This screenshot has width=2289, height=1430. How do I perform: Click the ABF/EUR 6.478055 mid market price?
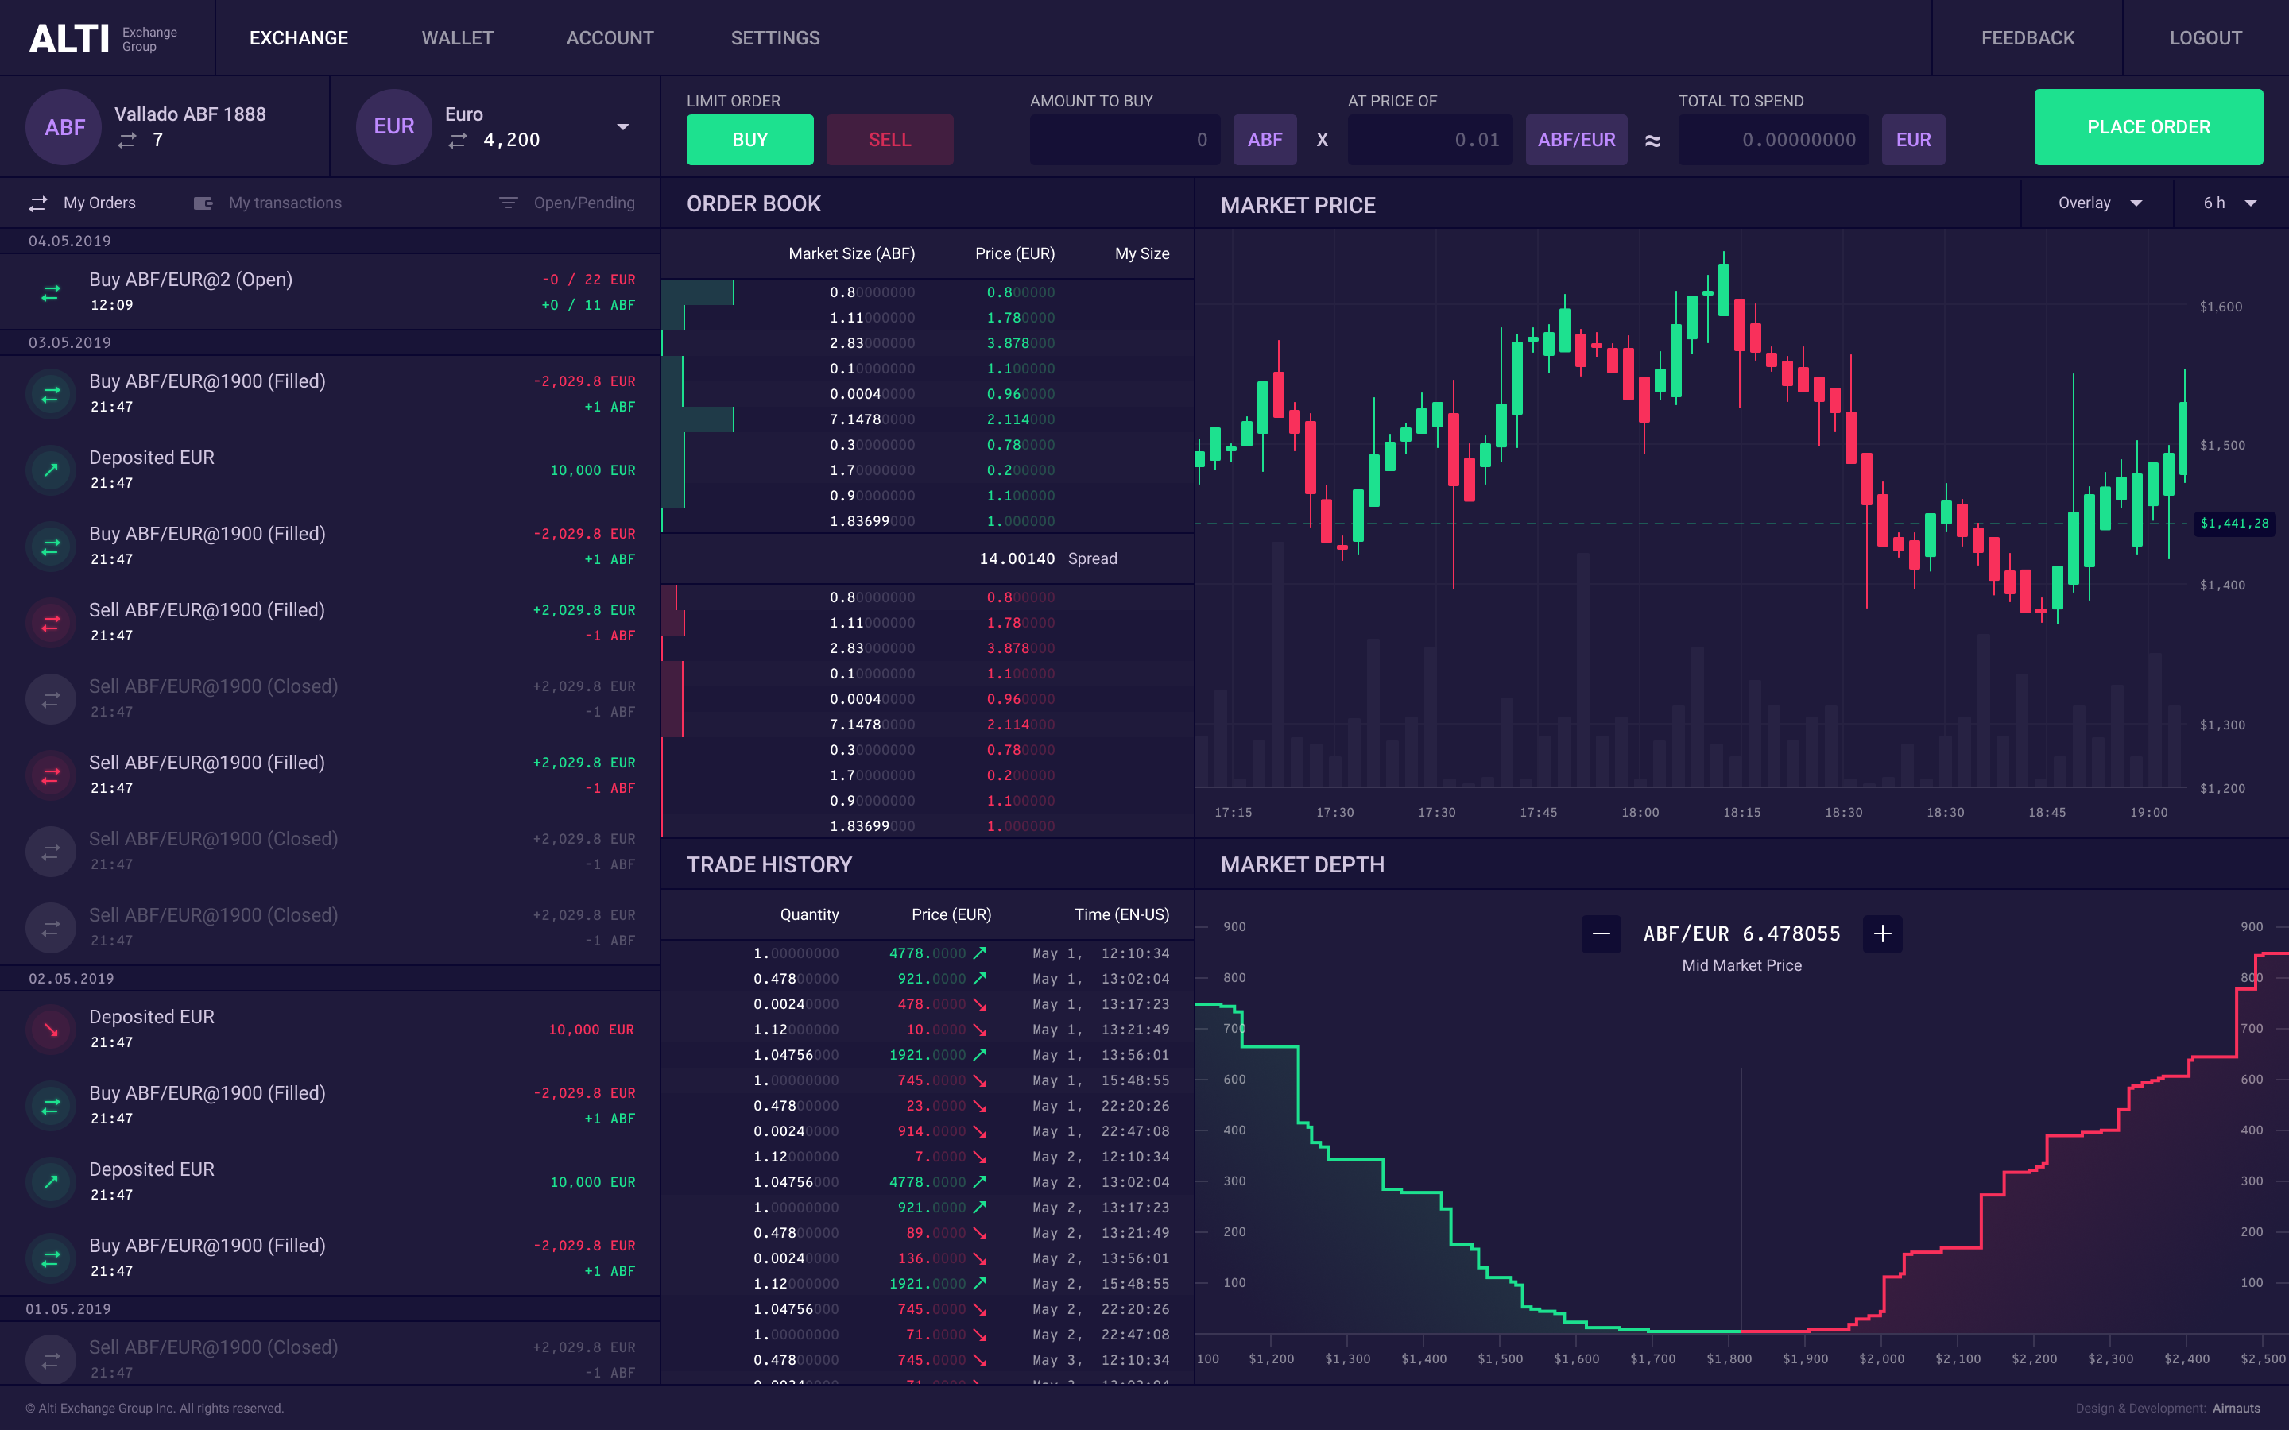[x=1741, y=934]
